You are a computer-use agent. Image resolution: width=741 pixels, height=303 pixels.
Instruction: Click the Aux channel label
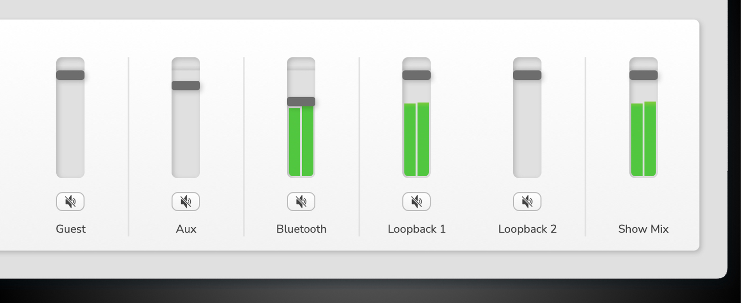pyautogui.click(x=186, y=229)
